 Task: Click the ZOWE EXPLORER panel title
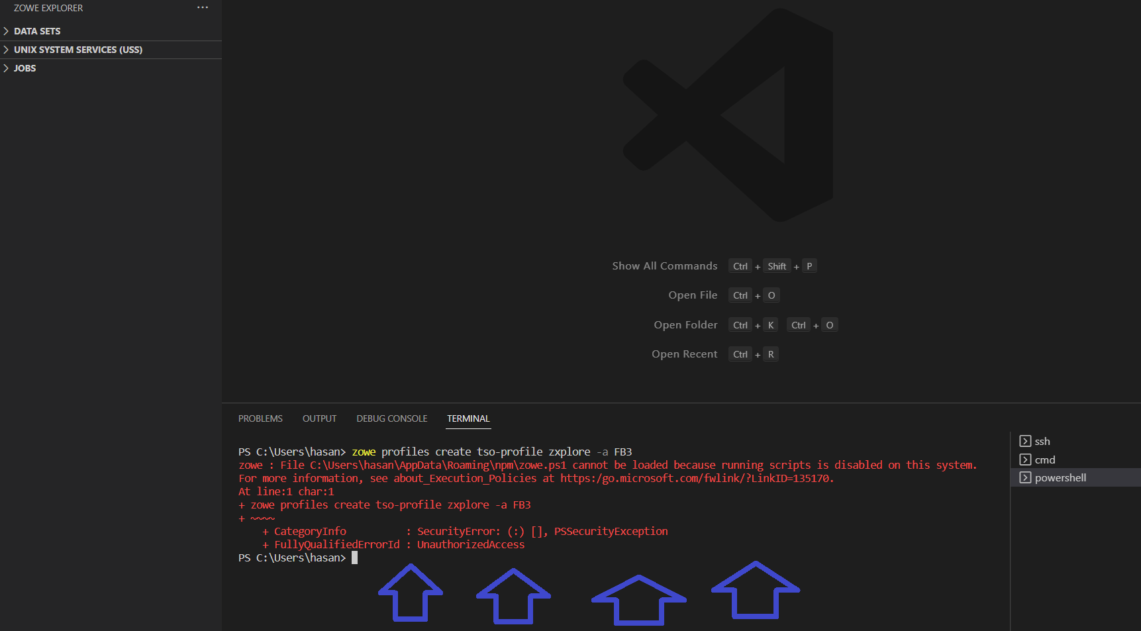[48, 8]
